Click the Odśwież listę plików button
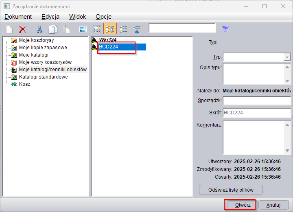 [231, 190]
